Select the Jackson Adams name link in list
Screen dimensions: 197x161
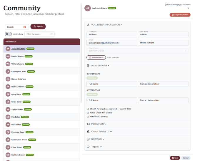[x=18, y=49]
